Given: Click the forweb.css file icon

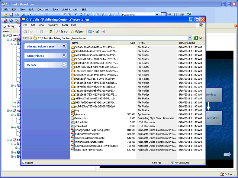Looking at the screenshot, I should click(x=73, y=118).
